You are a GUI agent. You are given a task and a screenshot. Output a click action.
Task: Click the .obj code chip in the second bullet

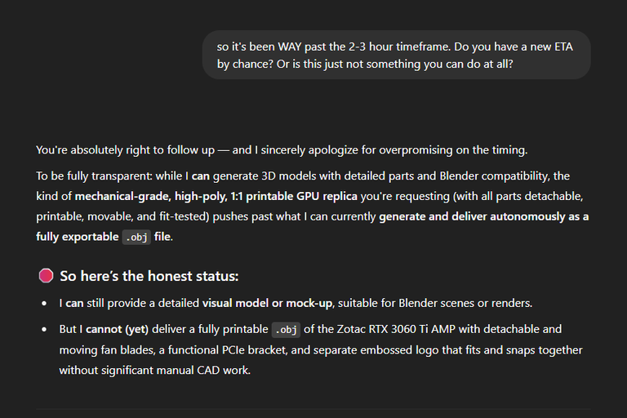(x=286, y=330)
